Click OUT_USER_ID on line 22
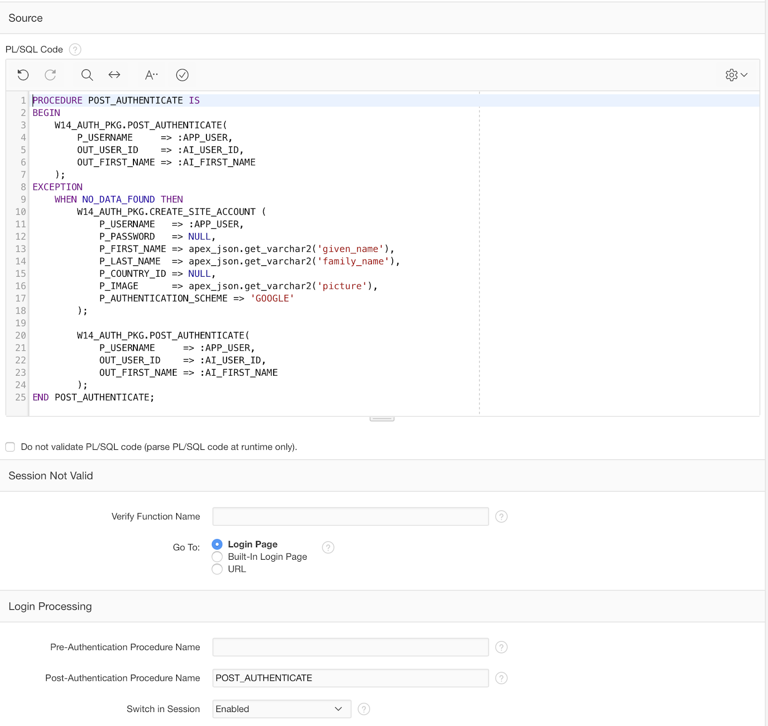Image resolution: width=768 pixels, height=726 pixels. (x=130, y=360)
